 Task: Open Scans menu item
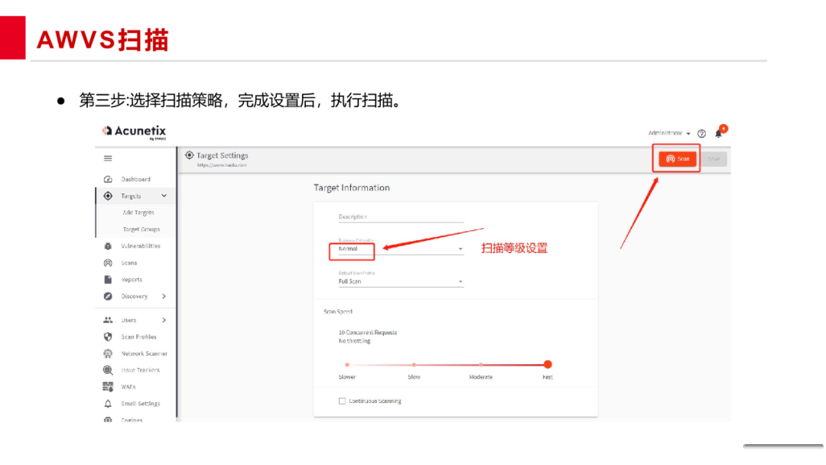click(128, 263)
